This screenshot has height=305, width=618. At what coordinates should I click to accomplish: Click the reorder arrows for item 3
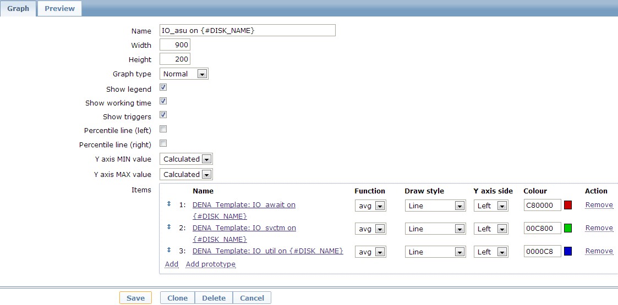169,250
